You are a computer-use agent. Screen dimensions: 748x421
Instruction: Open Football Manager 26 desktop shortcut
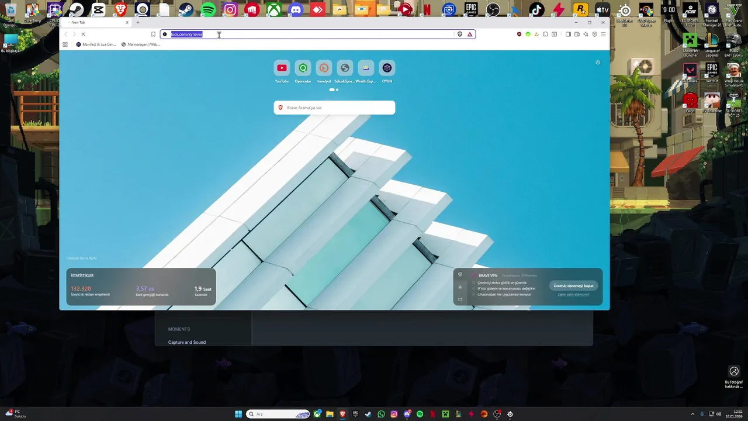(712, 15)
